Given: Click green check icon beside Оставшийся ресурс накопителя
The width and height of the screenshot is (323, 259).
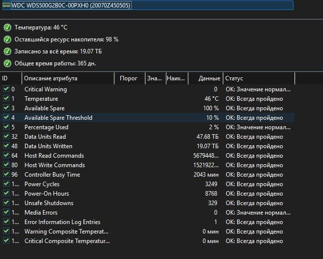Looking at the screenshot, I should pos(7,39).
